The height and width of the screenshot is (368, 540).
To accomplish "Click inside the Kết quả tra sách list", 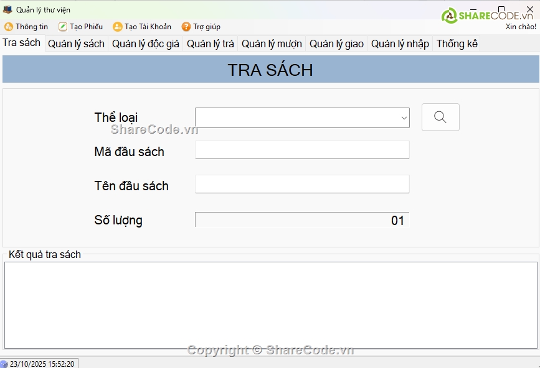I will point(270,305).
